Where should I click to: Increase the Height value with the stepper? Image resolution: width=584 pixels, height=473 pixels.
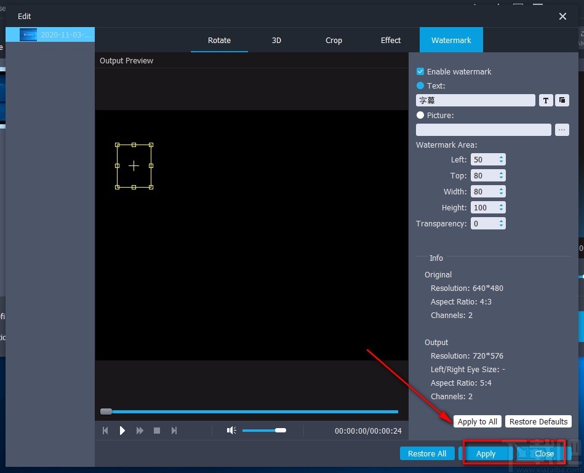(x=501, y=205)
